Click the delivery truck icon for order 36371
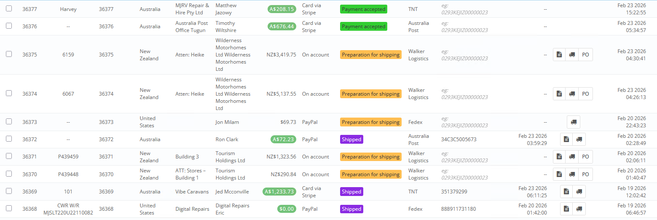The width and height of the screenshot is (657, 220). pyautogui.click(x=572, y=157)
